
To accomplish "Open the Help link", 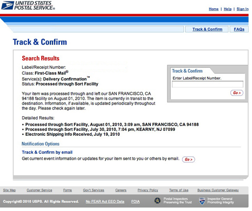I will pyautogui.click(x=228, y=9).
